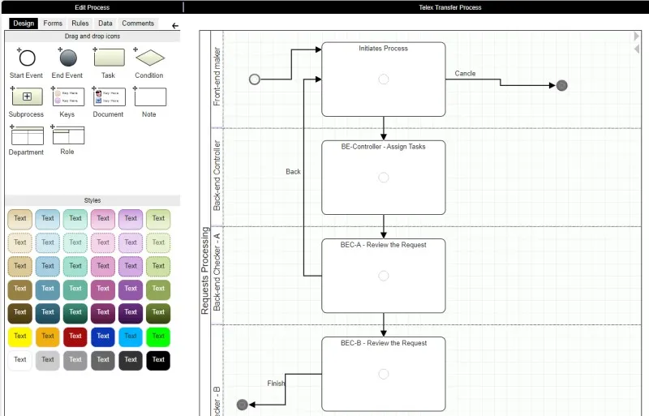Image resolution: width=649 pixels, height=416 pixels.
Task: Apply the cyan style swatch
Action: [131, 337]
